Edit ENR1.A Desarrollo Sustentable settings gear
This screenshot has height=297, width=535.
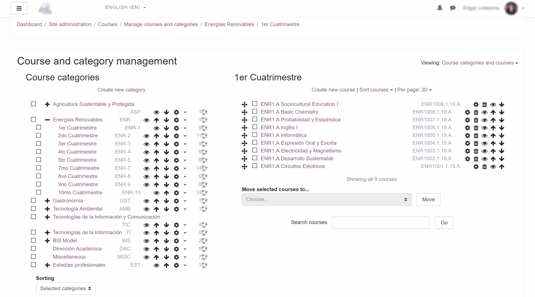(467, 159)
